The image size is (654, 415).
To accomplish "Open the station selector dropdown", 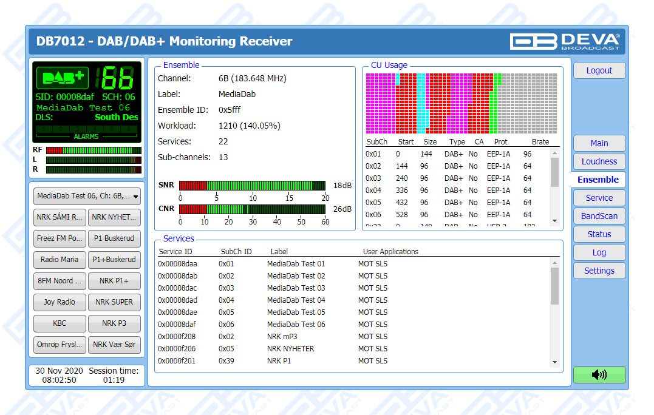I will tap(87, 196).
